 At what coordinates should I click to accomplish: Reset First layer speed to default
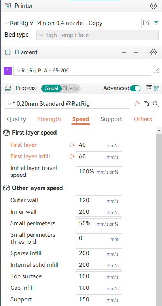72,145
